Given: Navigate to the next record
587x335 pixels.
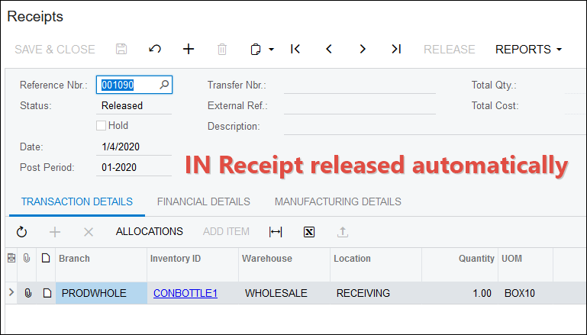Looking at the screenshot, I should click(x=363, y=49).
